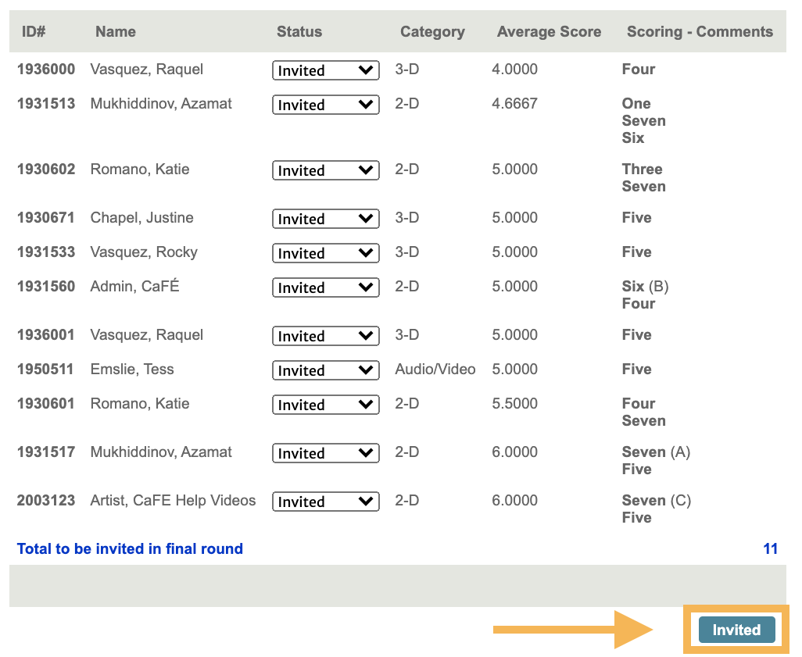Select ID number 1931560
Image resolution: width=802 pixels, height=657 pixels.
46,286
